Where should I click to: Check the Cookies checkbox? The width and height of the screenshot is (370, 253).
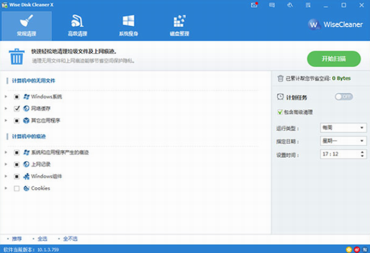(17, 189)
